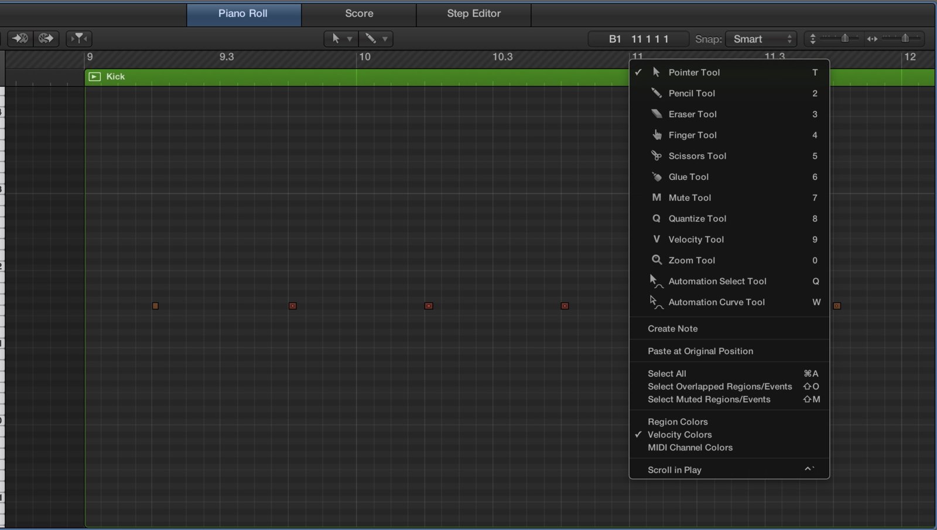The height and width of the screenshot is (530, 937).
Task: Select the Pointer Tool icon in menu
Action: pyautogui.click(x=656, y=72)
